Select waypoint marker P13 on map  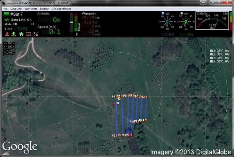[146, 97]
